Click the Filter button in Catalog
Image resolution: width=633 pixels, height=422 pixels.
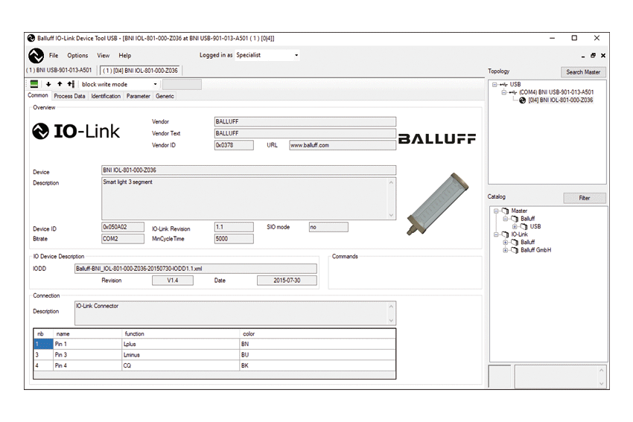585,198
